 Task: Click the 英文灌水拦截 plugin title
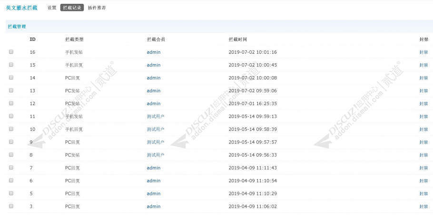tap(21, 8)
